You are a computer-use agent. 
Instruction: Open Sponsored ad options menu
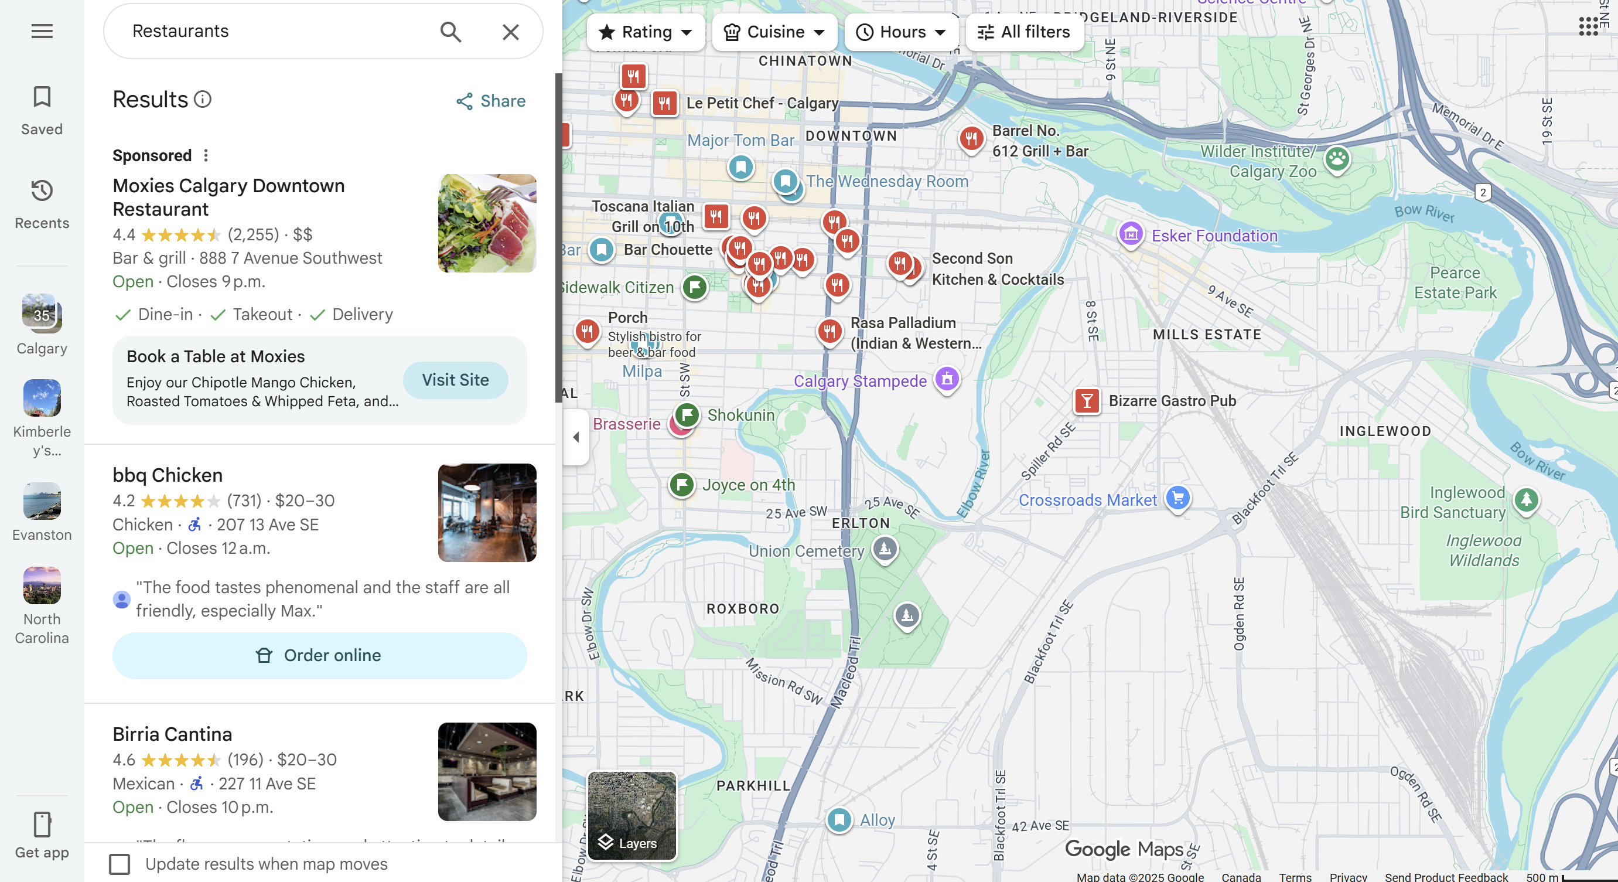(x=206, y=155)
